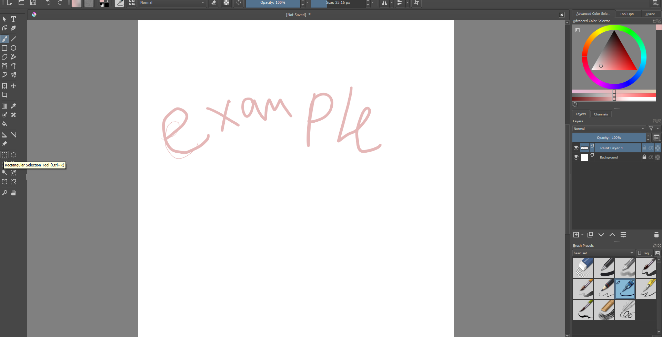
Task: Select the Calligraphy pen tool
Action: (x=13, y=28)
